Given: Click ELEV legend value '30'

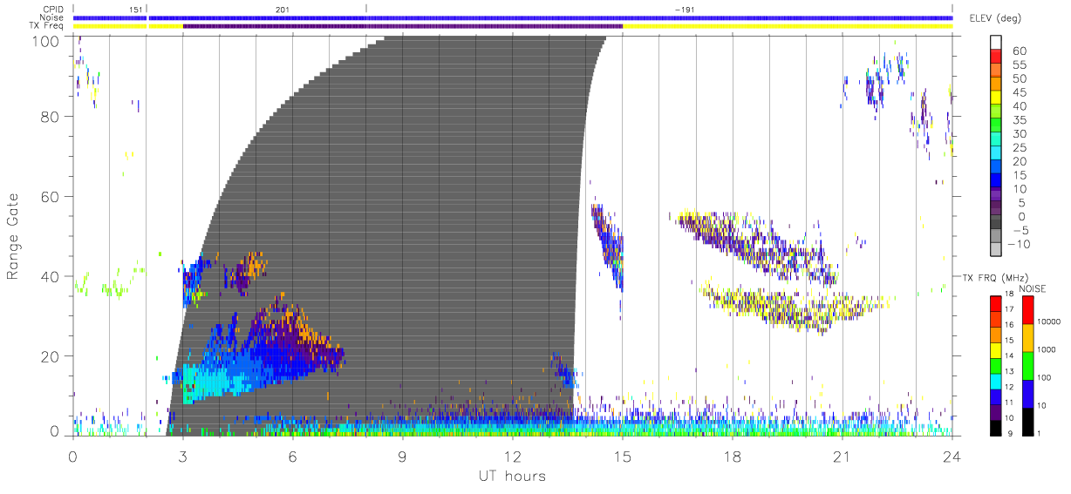Looking at the screenshot, I should pyautogui.click(x=1020, y=133).
